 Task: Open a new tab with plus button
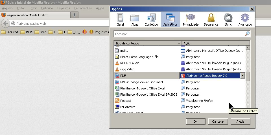pyautogui.click(x=75, y=15)
